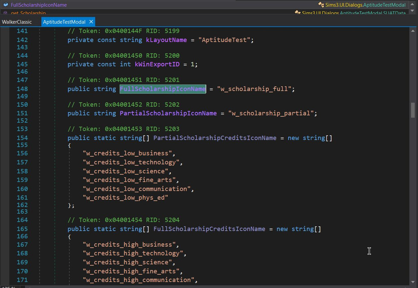Screen dimensions: 418x288
Task: Click Sims3.UI.Dialogs.AptitudeTestModal class reference at top right
Action: (366, 5)
